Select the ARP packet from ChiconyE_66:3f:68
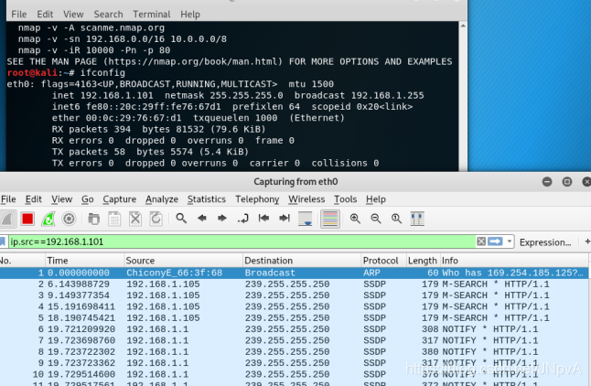This screenshot has height=386, width=591. coord(294,273)
